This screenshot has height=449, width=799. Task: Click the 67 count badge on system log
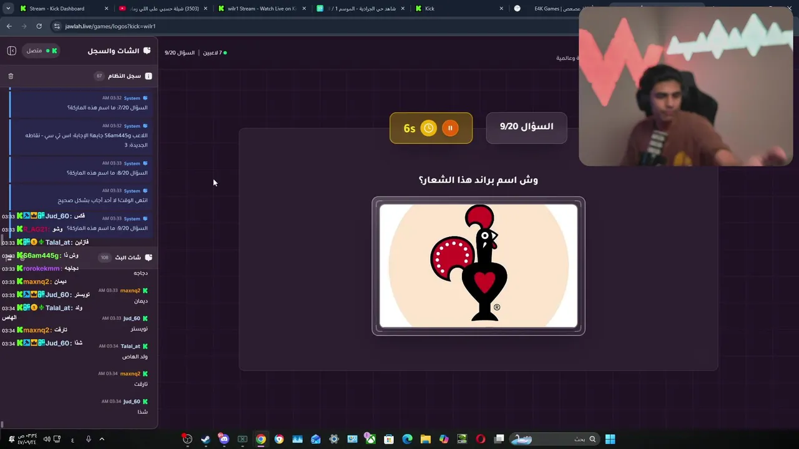pos(99,76)
